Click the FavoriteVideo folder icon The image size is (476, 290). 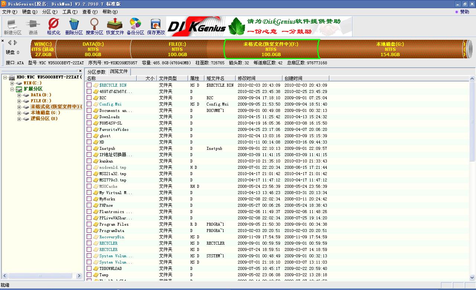click(96, 129)
